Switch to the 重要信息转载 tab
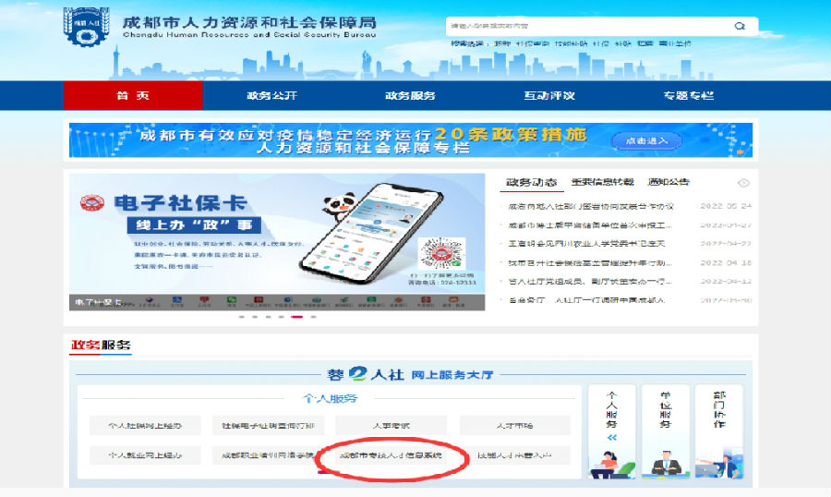Image resolution: width=831 pixels, height=497 pixels. pos(602,182)
